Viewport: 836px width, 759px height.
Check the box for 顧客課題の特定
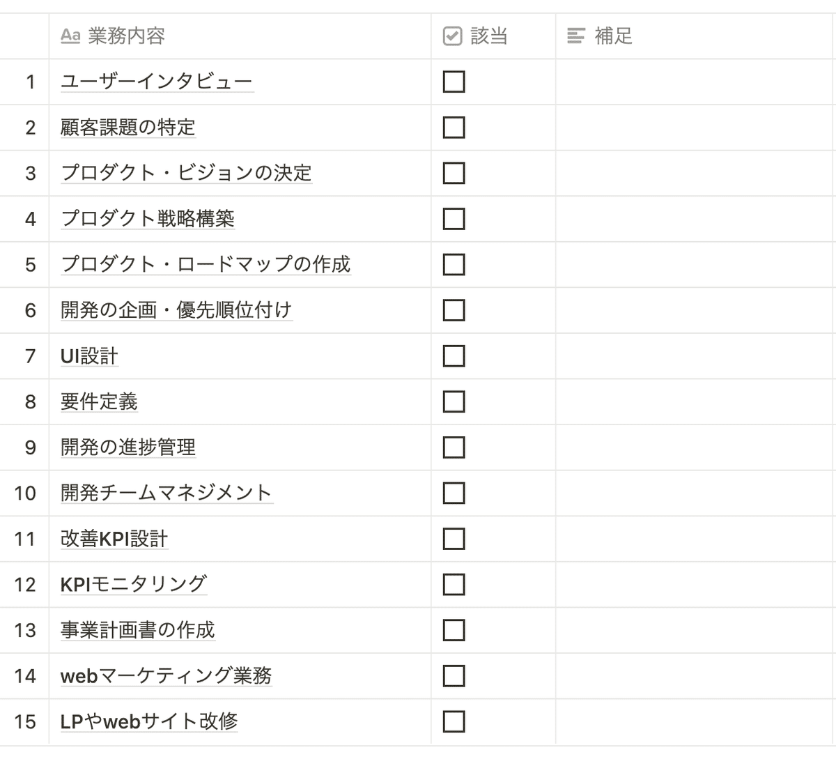(454, 128)
